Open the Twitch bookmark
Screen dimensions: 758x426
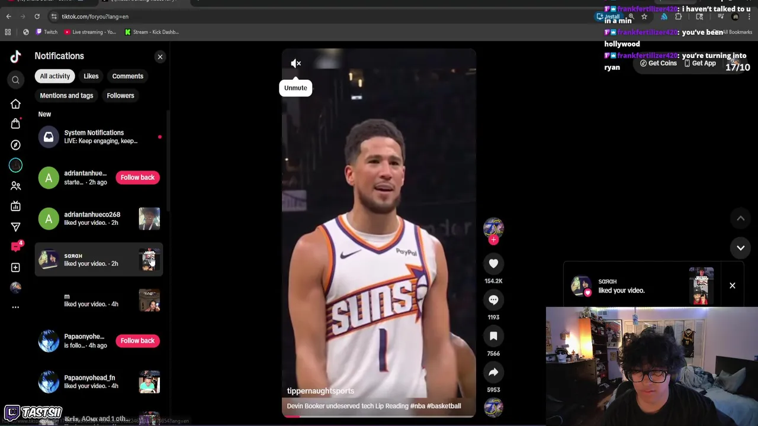pos(47,32)
